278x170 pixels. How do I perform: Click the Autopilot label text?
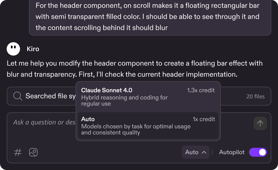231,152
